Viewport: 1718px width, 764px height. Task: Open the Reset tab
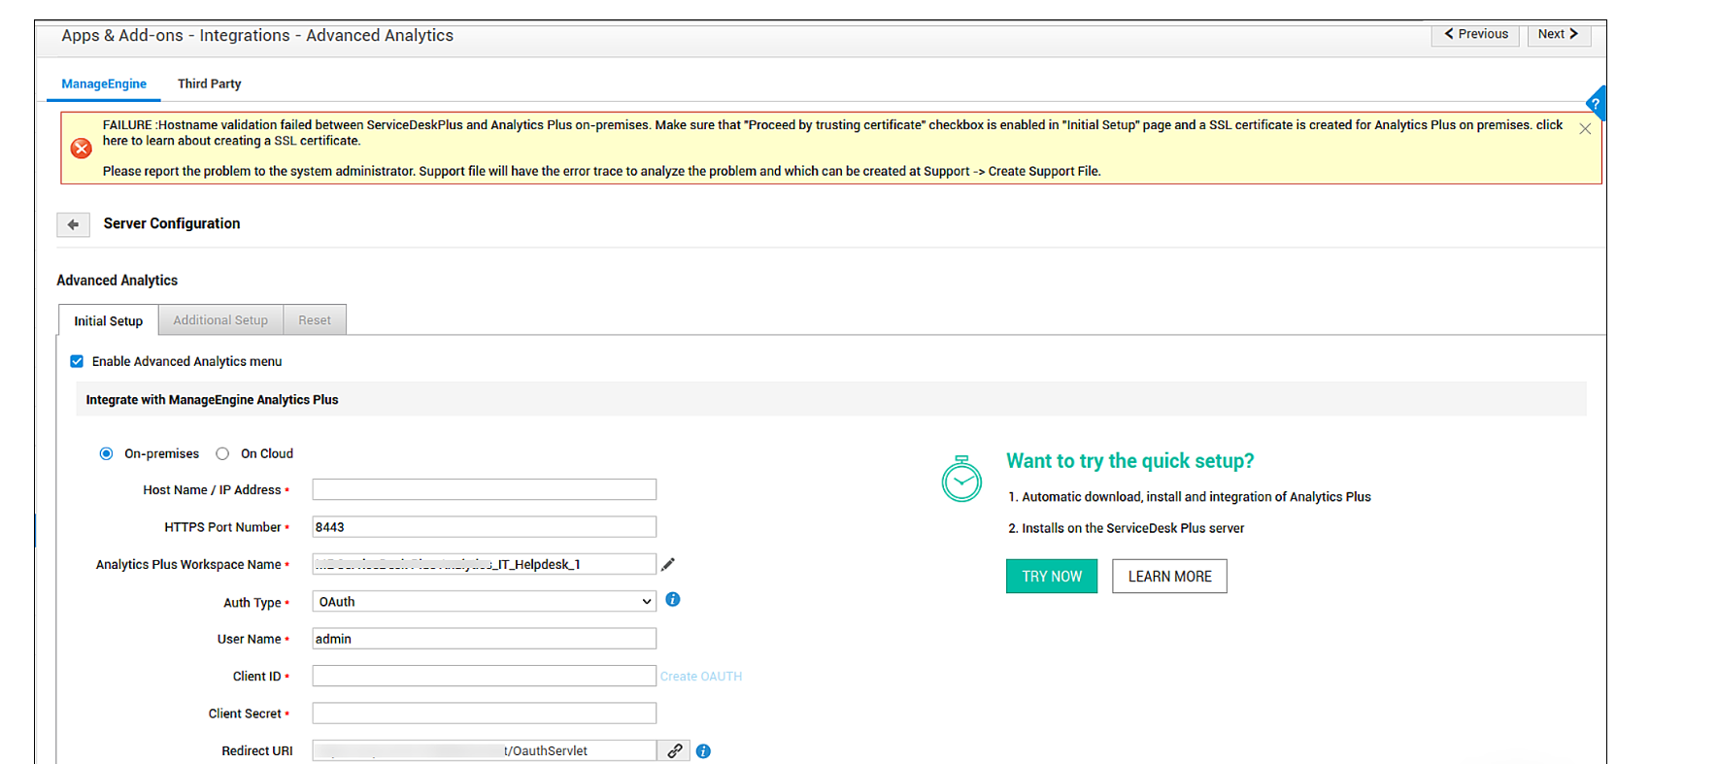tap(314, 320)
